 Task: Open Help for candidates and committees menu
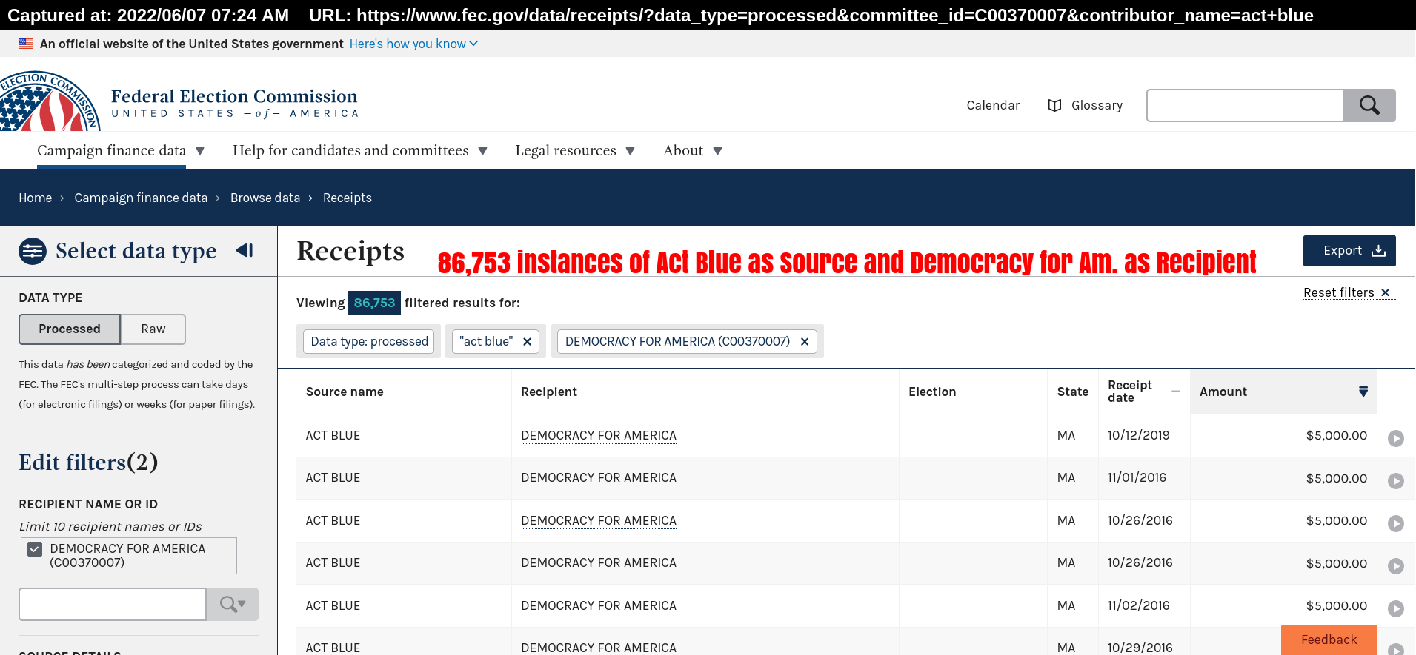[x=360, y=150]
